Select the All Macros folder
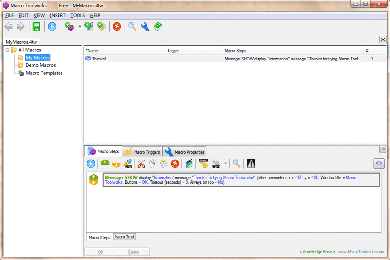The width and height of the screenshot is (390, 260). pos(30,50)
